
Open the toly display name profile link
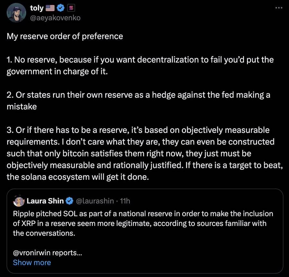[x=36, y=8]
